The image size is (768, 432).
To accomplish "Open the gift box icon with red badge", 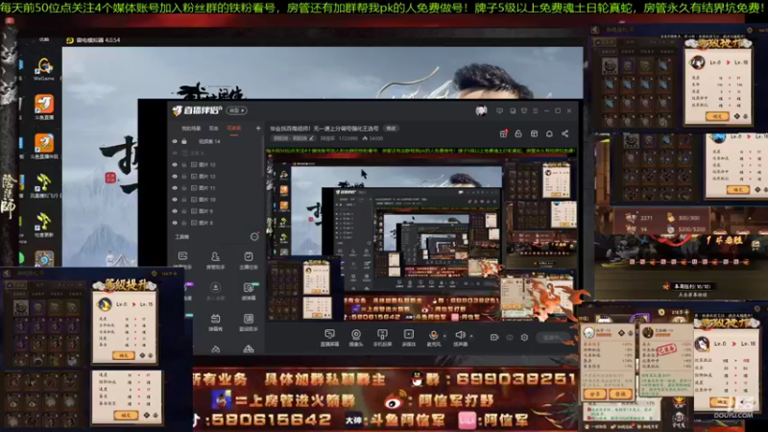I will [503, 133].
